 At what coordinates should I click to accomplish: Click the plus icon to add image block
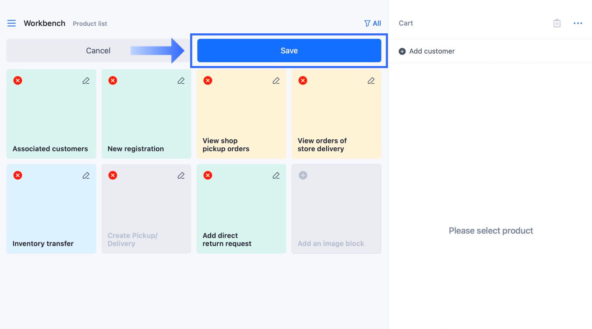click(303, 175)
